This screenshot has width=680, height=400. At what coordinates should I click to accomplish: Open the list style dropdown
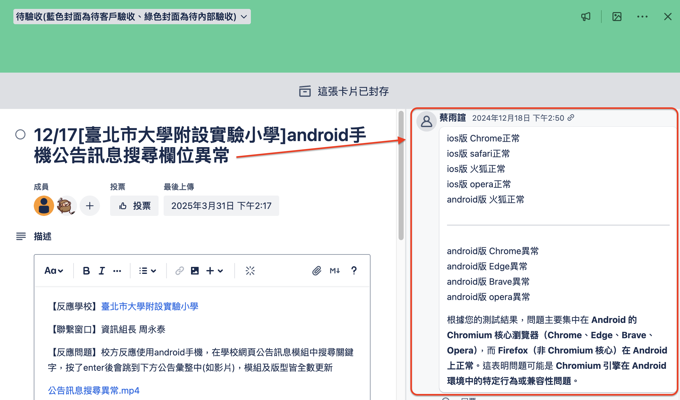147,271
